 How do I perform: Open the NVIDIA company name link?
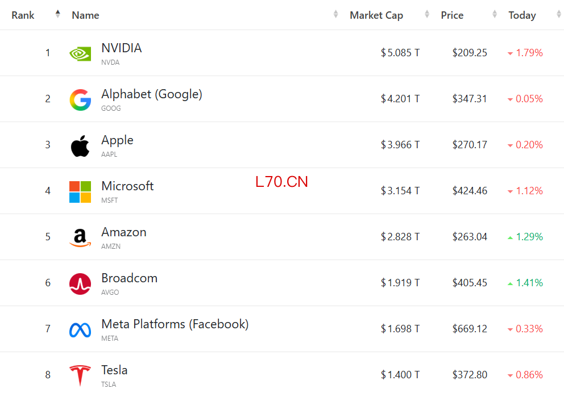click(x=122, y=48)
